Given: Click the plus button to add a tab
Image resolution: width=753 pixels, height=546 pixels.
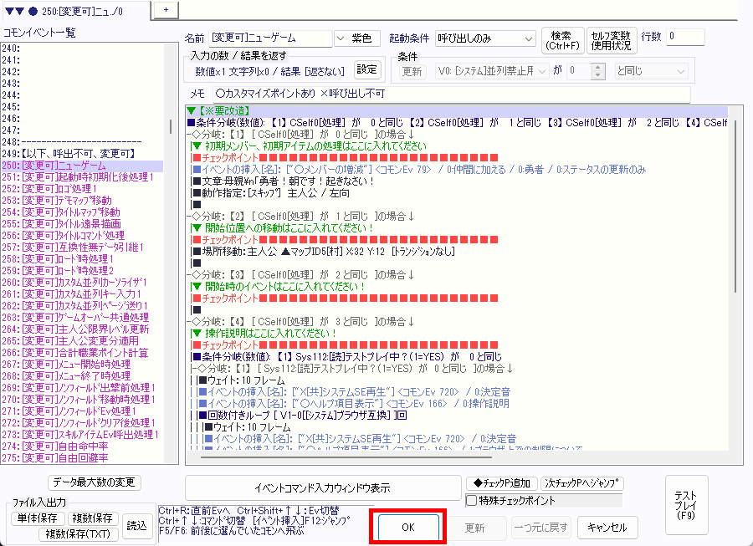Looking at the screenshot, I should click(x=166, y=8).
